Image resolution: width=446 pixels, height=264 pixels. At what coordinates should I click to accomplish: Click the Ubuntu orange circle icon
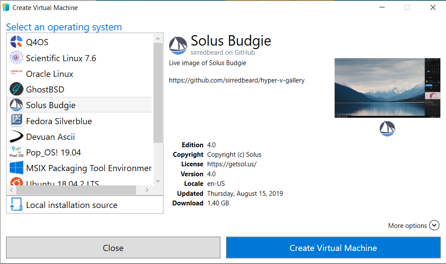pyautogui.click(x=16, y=181)
